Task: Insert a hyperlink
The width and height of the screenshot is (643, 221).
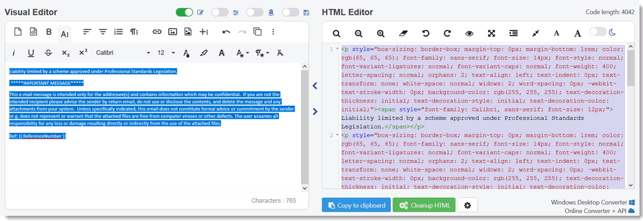Action: (x=157, y=32)
